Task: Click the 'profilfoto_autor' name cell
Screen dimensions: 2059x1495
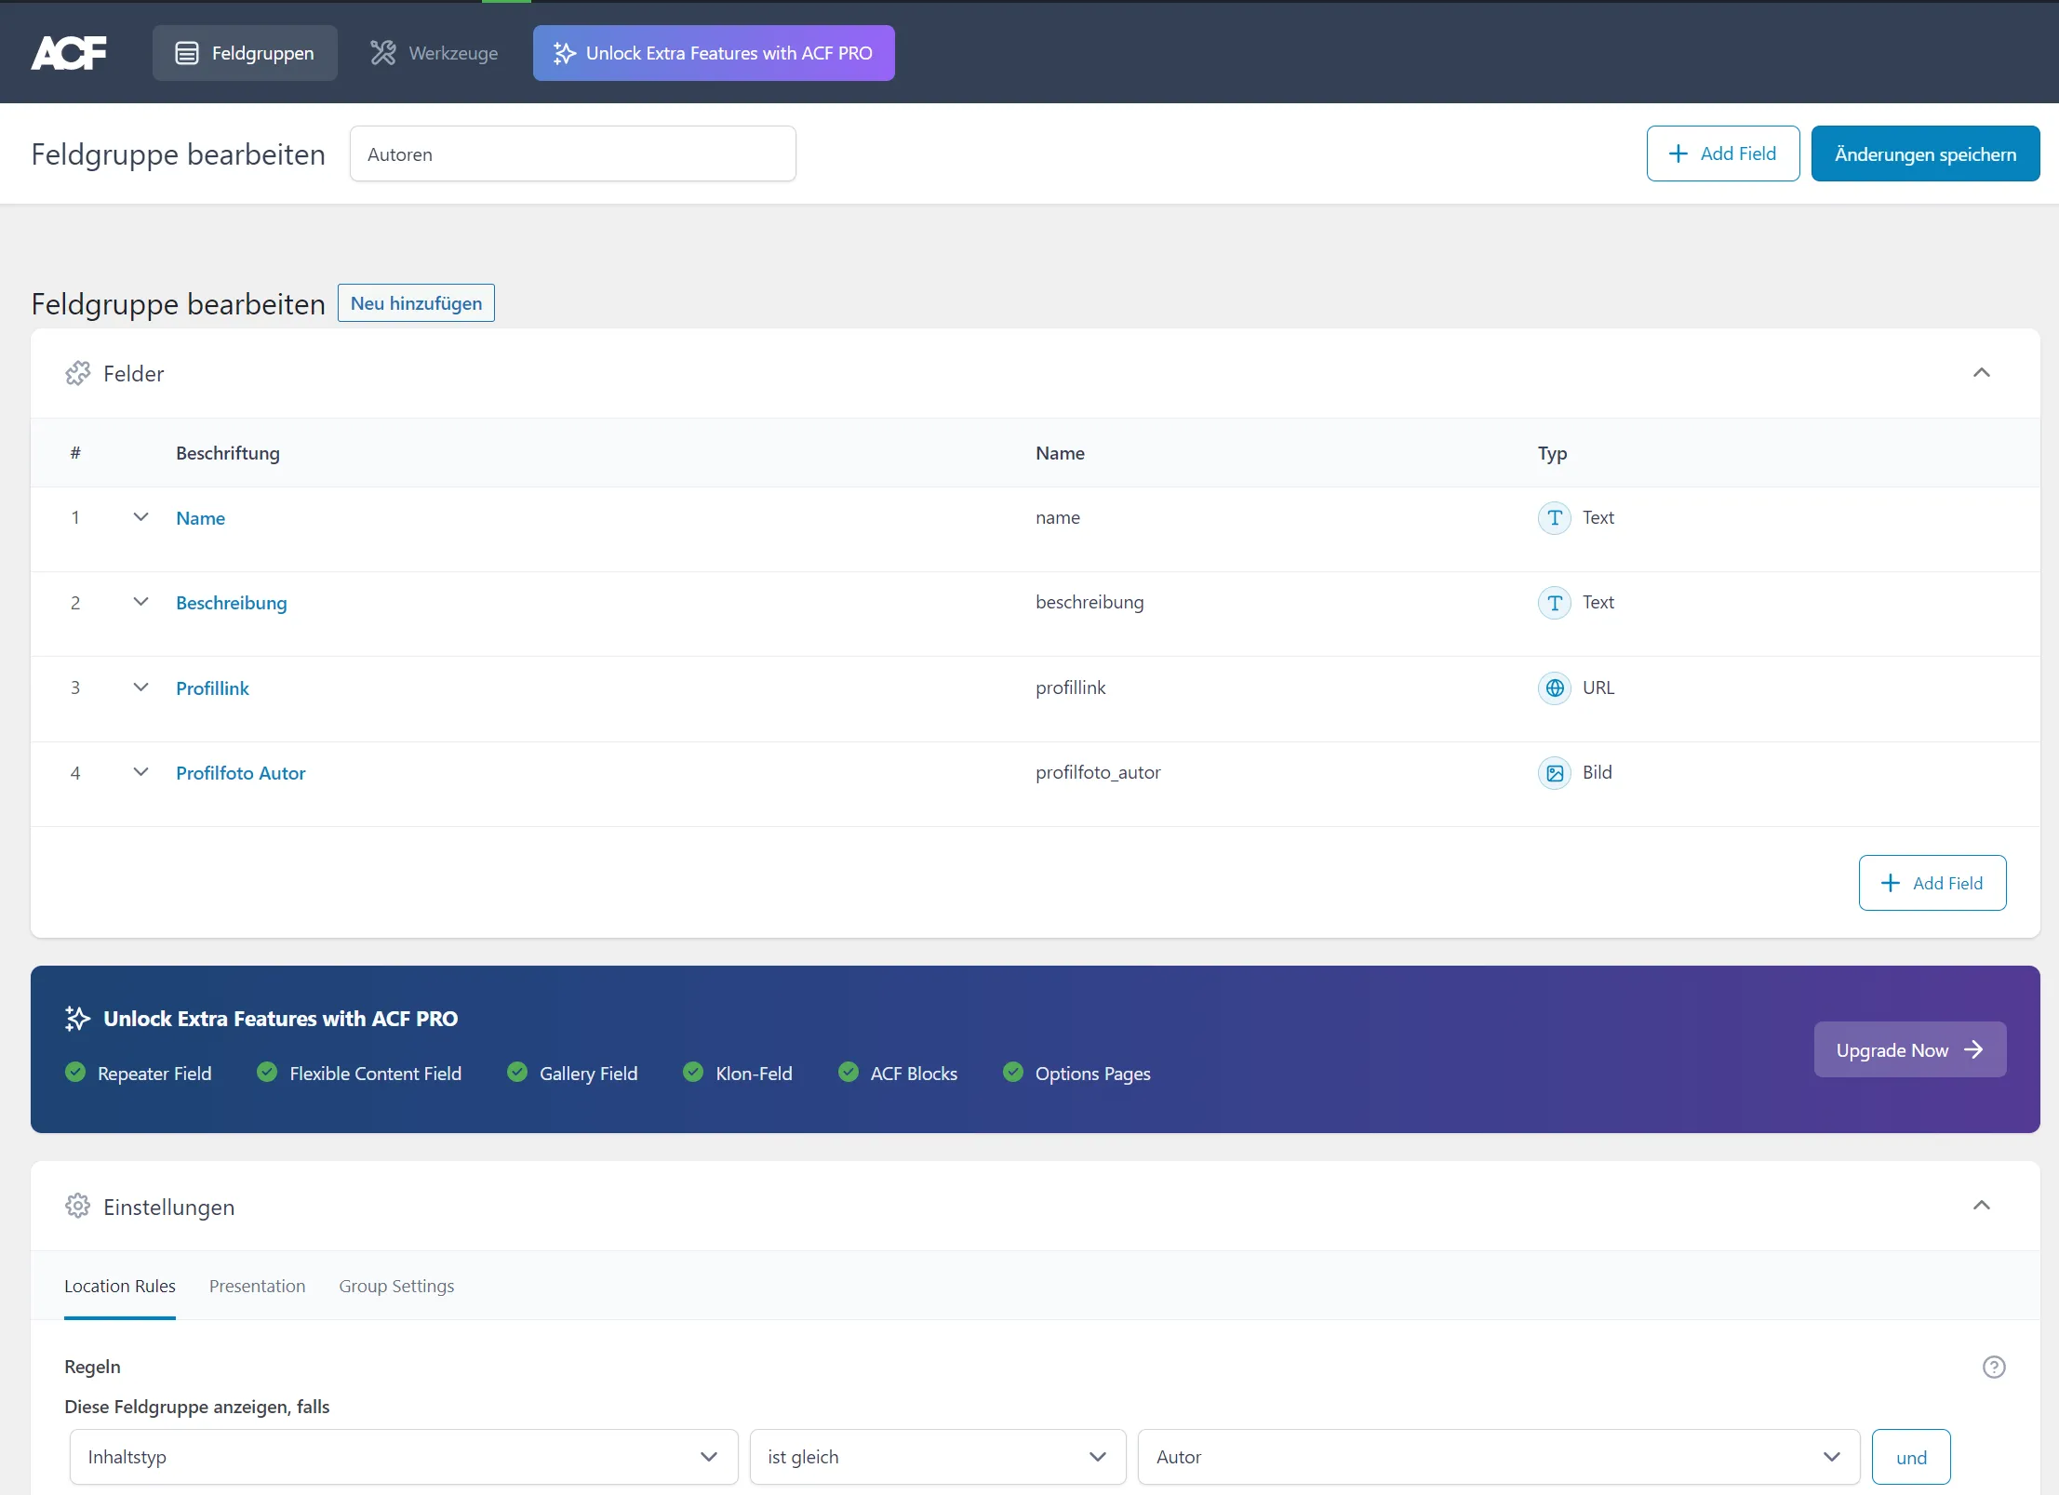Action: 1098,772
